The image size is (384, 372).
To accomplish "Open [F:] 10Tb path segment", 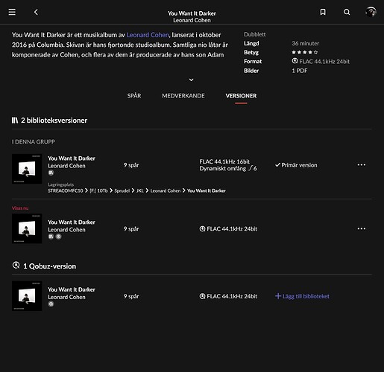I will point(98,190).
